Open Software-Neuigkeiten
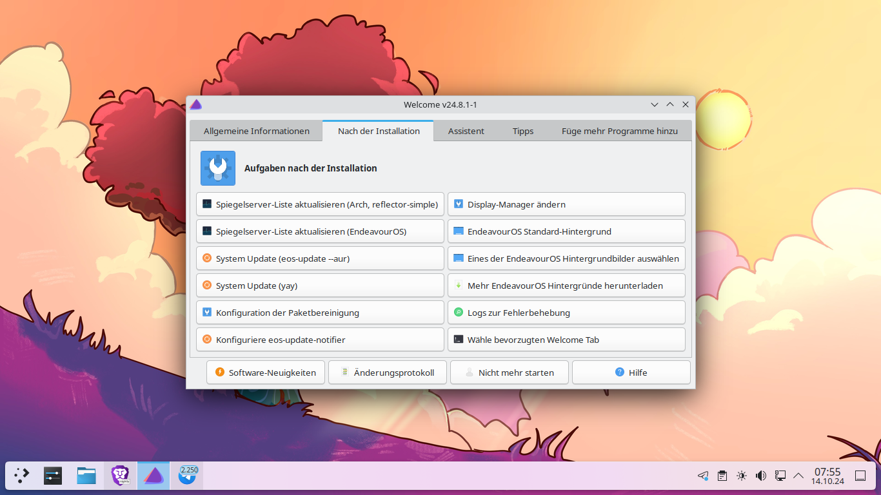This screenshot has width=881, height=495. point(266,373)
